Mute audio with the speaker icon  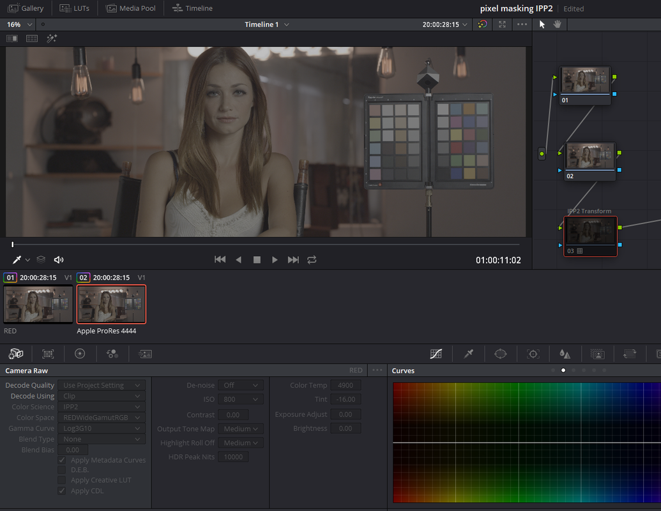point(59,260)
